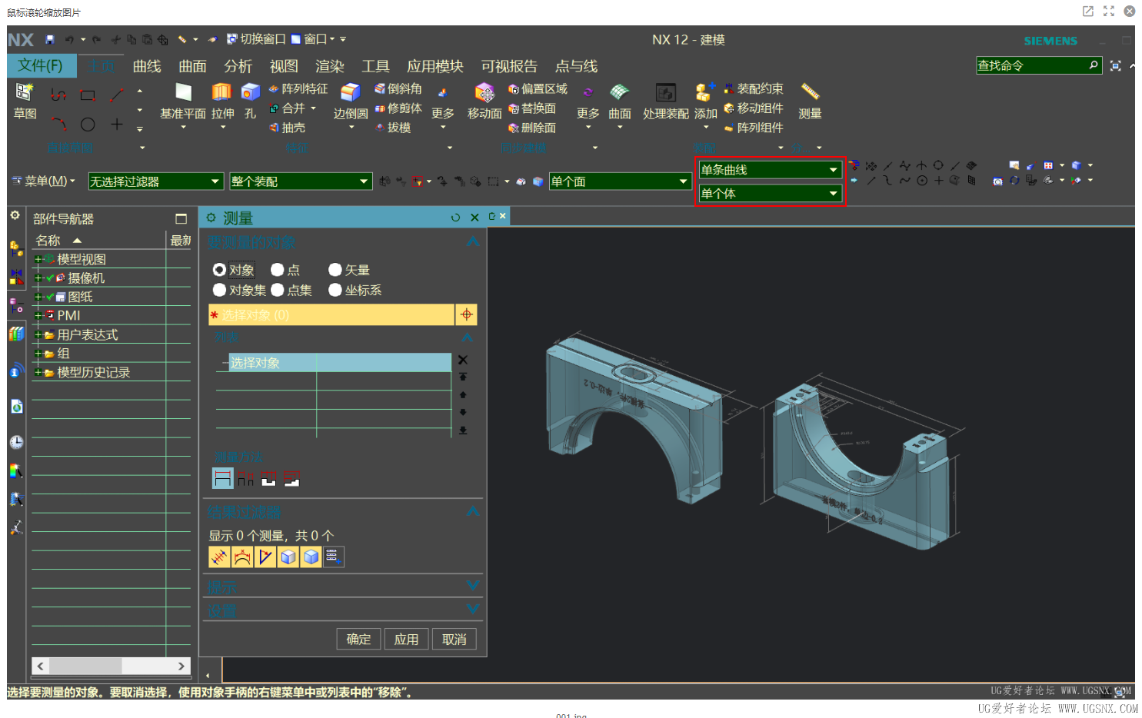This screenshot has width=1142, height=718.
Task: Click the Move Component (移动组件) command
Action: coord(754,108)
